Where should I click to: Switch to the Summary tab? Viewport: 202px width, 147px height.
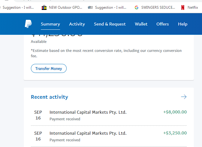tap(50, 24)
